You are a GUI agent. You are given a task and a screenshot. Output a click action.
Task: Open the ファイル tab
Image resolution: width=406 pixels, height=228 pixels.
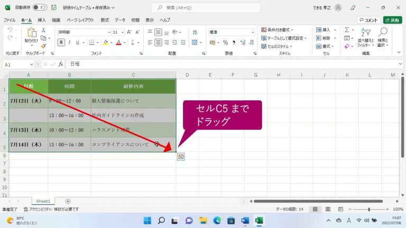coord(10,20)
